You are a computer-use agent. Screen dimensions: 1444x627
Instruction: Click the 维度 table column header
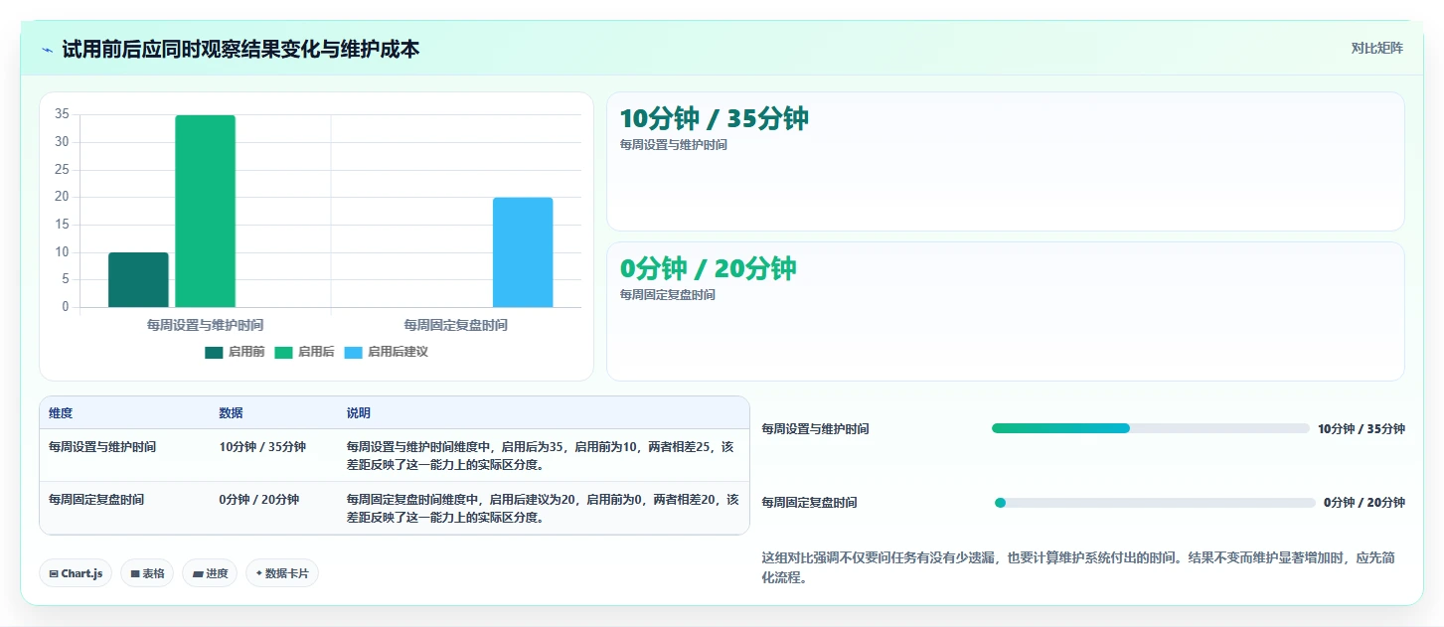[61, 413]
